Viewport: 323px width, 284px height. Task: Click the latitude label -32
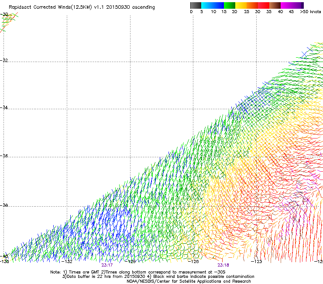pyautogui.click(x=4, y=60)
